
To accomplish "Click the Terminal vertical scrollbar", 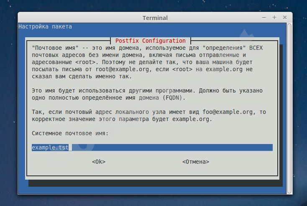I will pos(289,108).
